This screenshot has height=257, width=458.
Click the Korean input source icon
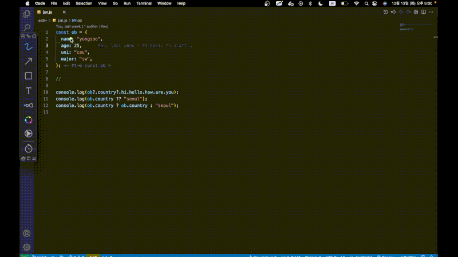(333, 3)
